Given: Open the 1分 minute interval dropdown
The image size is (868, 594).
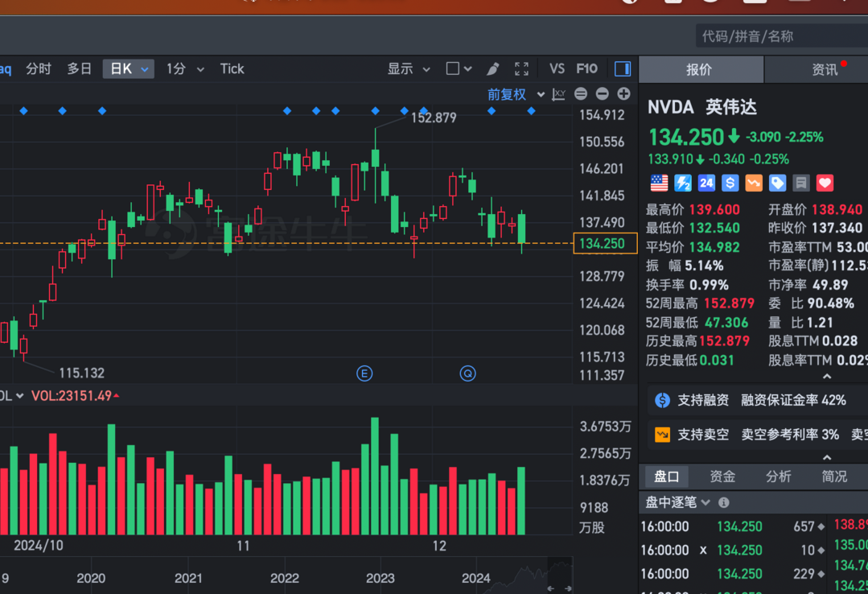Looking at the screenshot, I should [186, 68].
